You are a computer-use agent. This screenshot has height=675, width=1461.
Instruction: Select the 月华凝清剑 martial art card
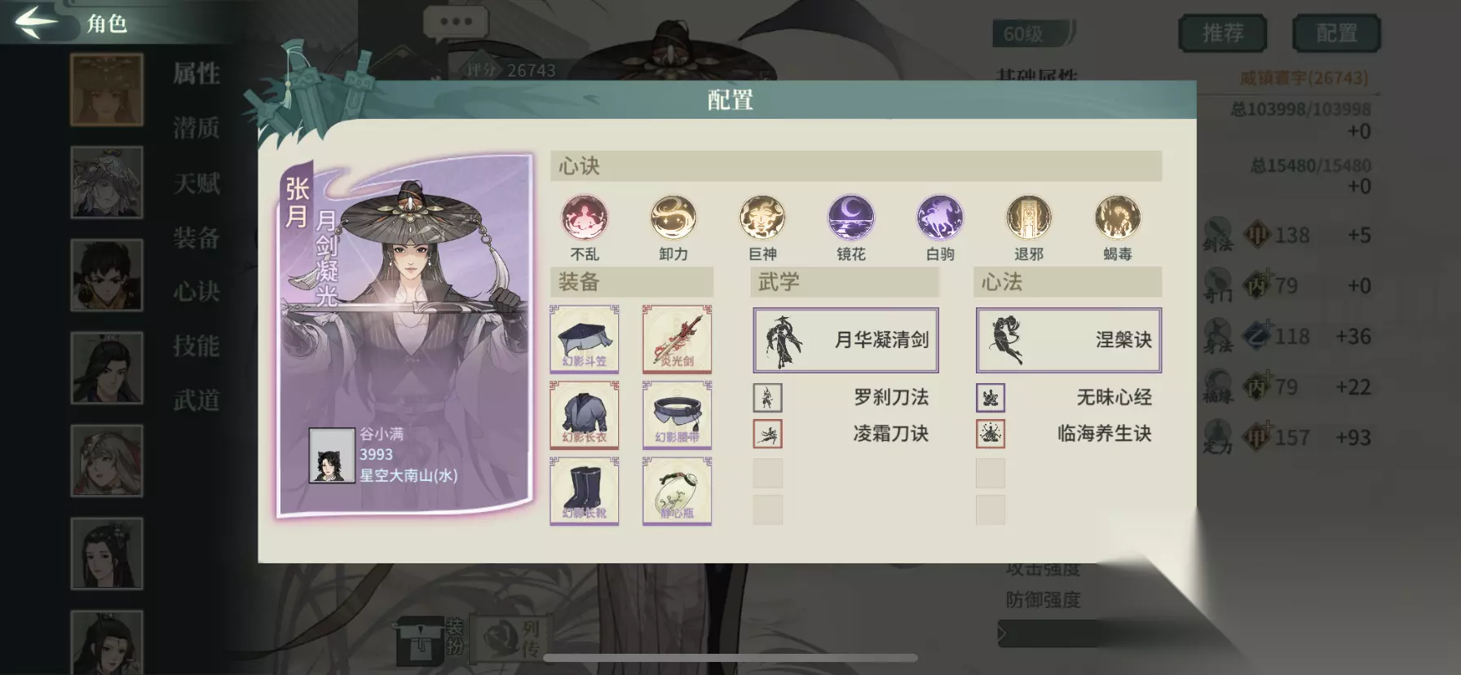click(845, 340)
